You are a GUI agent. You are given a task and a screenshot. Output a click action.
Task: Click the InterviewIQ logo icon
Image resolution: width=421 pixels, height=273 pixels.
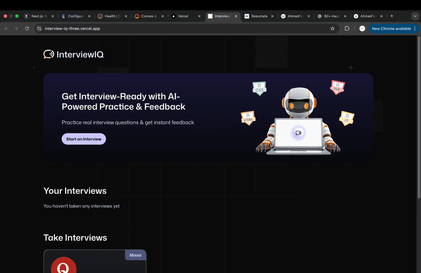pyautogui.click(x=49, y=54)
